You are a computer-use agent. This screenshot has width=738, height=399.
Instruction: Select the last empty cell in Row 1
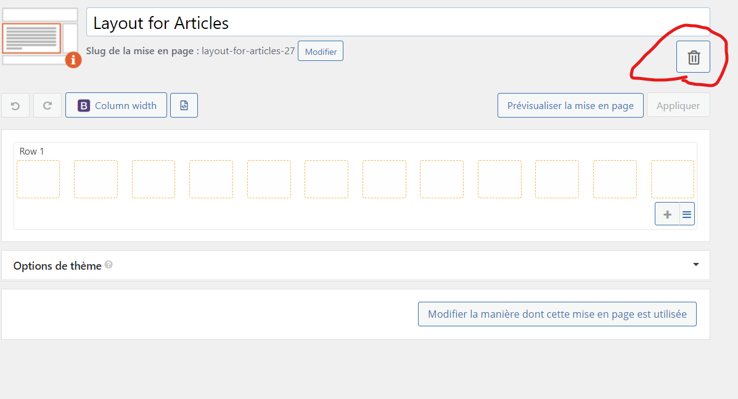pyautogui.click(x=672, y=179)
